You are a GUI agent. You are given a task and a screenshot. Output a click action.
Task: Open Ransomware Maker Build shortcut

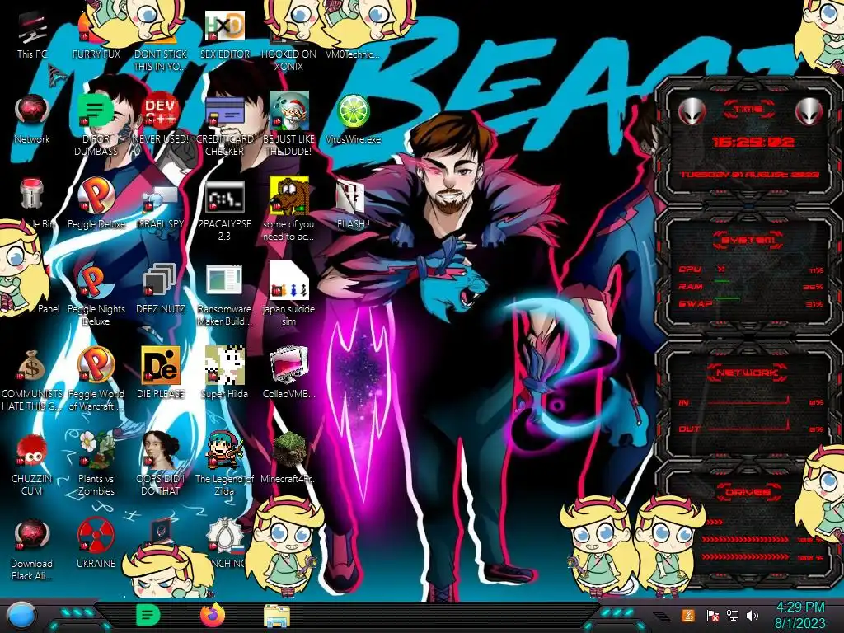tap(224, 296)
